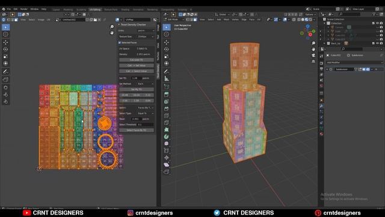The image size is (385, 217).
Task: Select the Move tool in UV editor
Action: [x=5, y=42]
